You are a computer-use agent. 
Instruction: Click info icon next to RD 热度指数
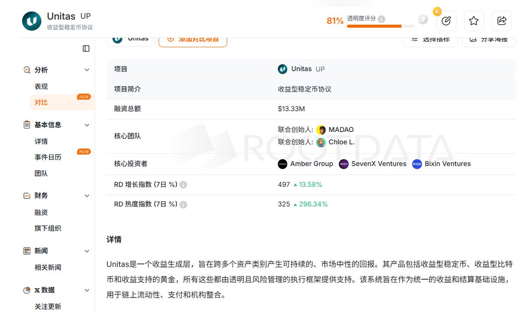coord(183,204)
